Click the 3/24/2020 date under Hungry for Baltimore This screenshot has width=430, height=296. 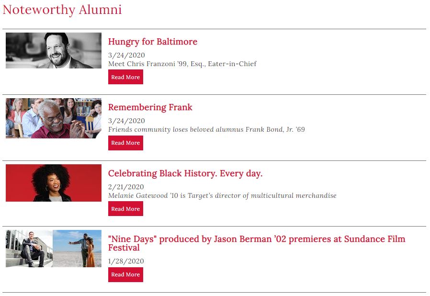126,55
